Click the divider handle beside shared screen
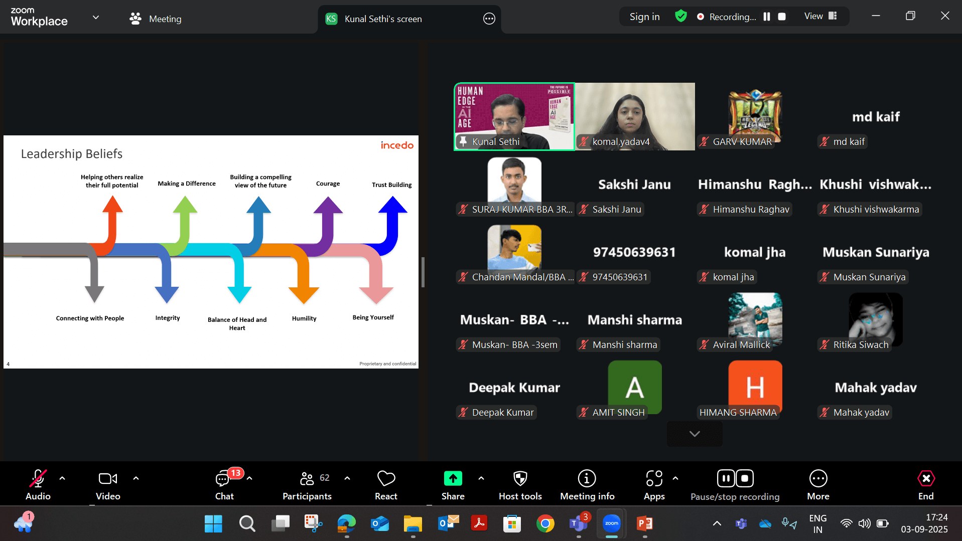962x541 pixels. coord(423,272)
